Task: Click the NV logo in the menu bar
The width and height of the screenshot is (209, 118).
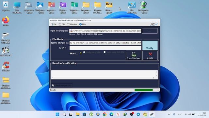Action: [x=153, y=24]
